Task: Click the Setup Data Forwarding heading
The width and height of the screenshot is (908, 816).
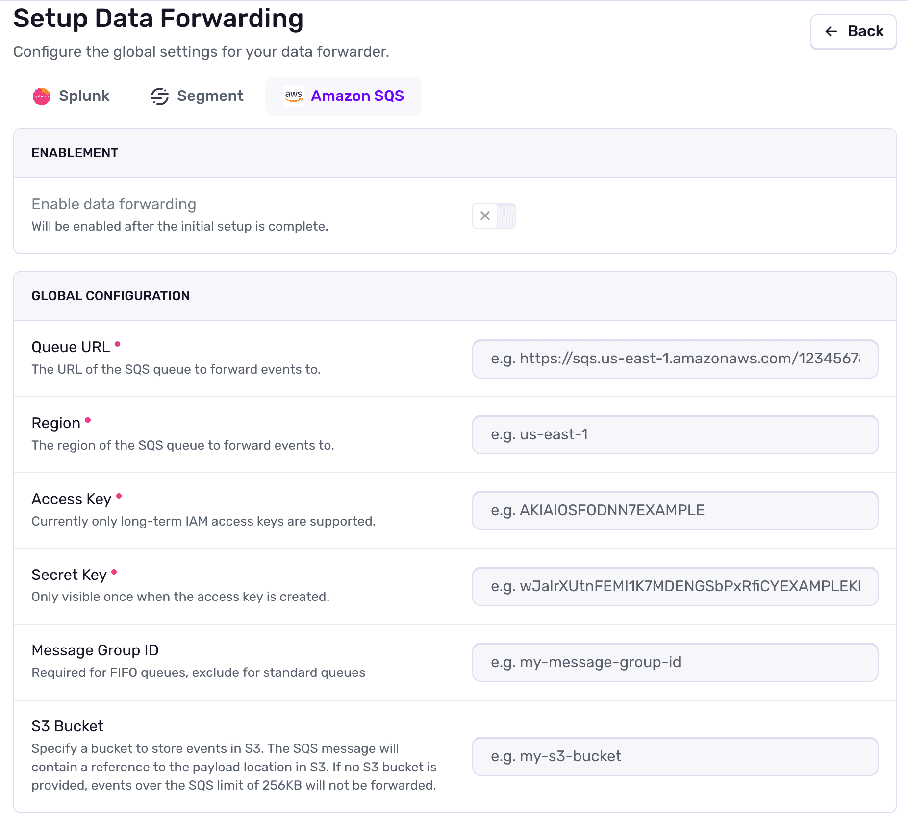Action: click(158, 19)
